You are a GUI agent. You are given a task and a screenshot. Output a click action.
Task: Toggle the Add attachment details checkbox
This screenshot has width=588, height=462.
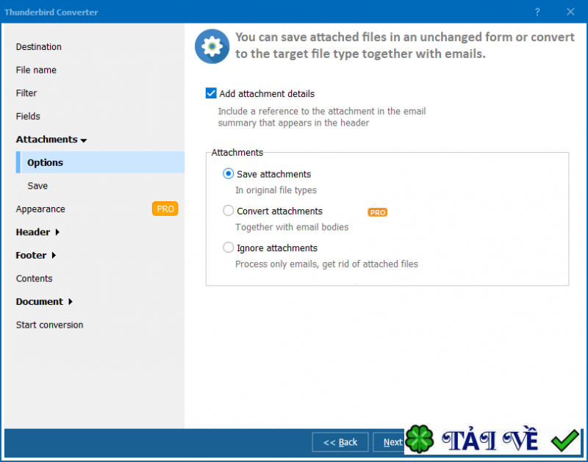[211, 93]
